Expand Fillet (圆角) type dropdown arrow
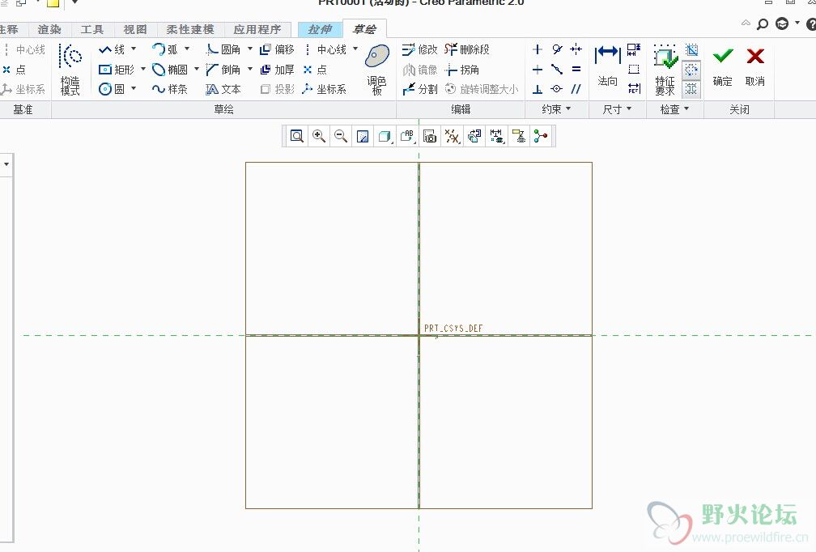 point(250,49)
